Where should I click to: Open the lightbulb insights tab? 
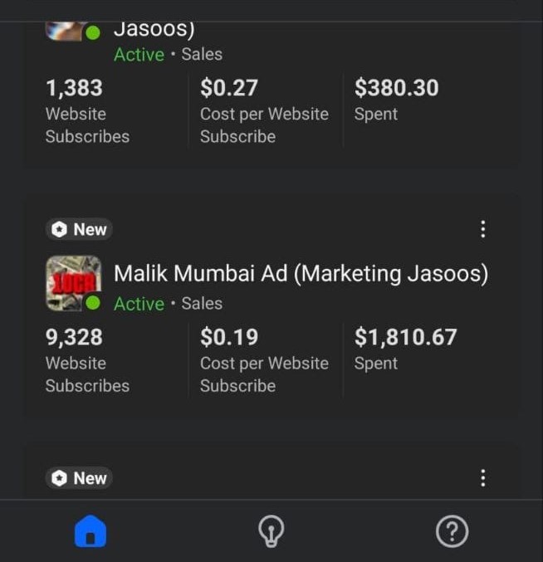click(x=271, y=531)
